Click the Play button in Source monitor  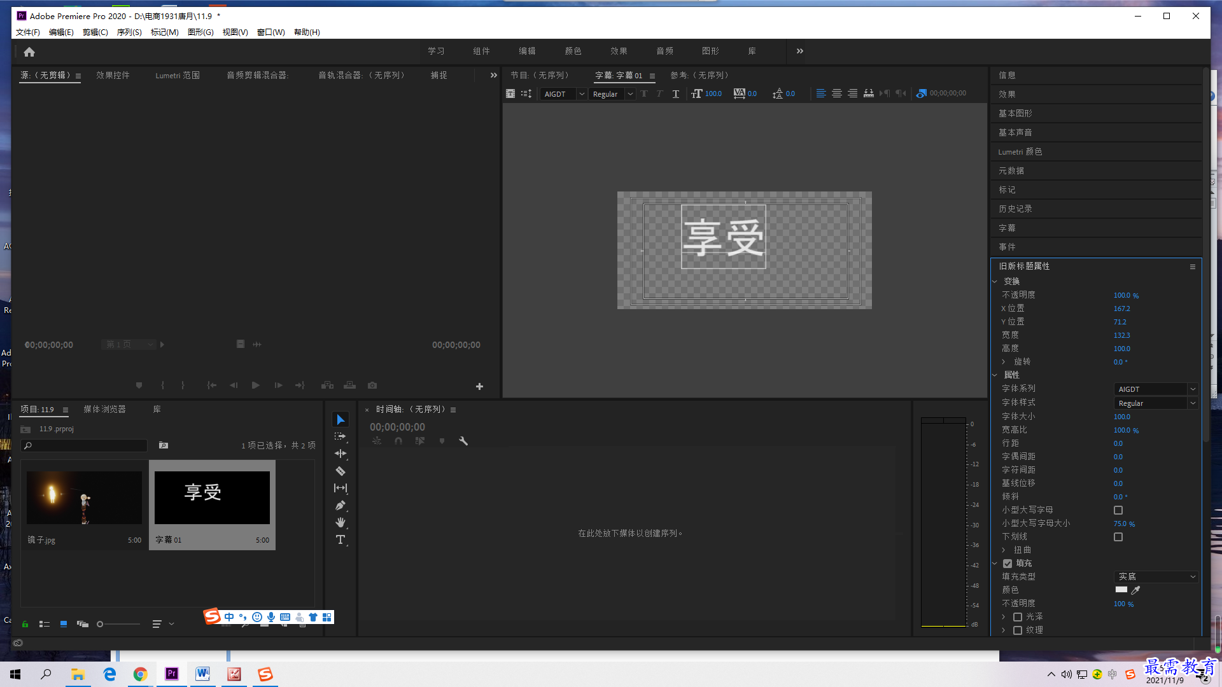coord(255,385)
